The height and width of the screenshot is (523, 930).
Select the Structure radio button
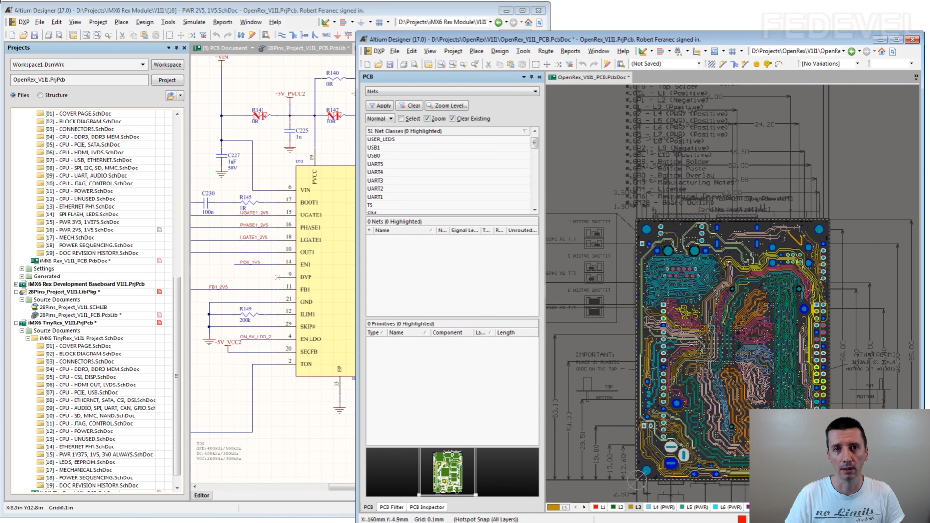point(41,95)
